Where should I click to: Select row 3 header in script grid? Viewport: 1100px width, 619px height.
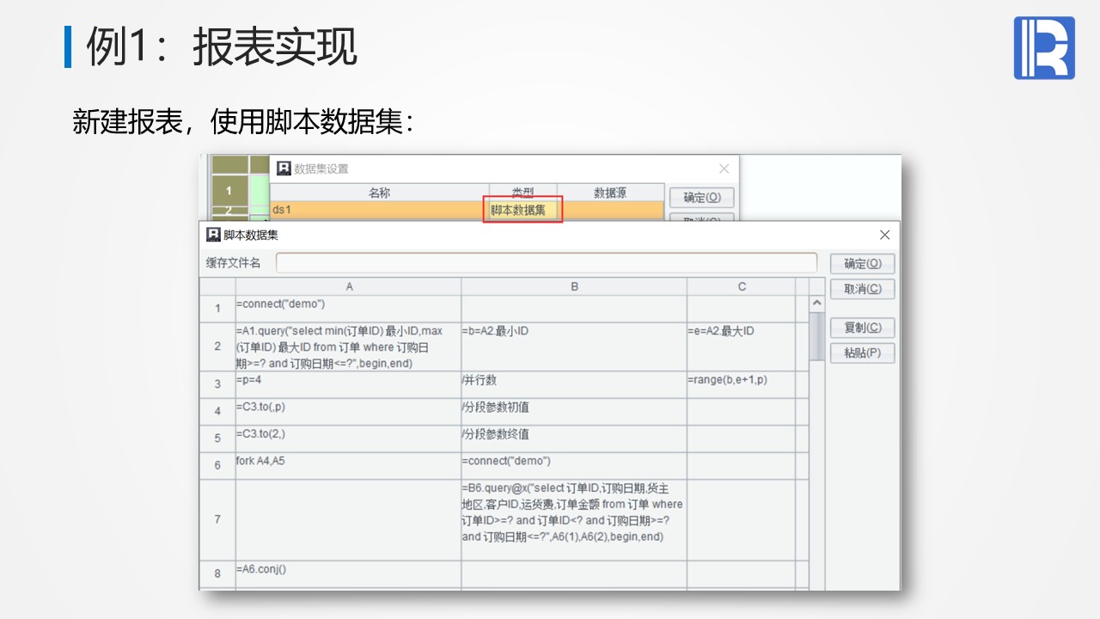pyautogui.click(x=217, y=384)
